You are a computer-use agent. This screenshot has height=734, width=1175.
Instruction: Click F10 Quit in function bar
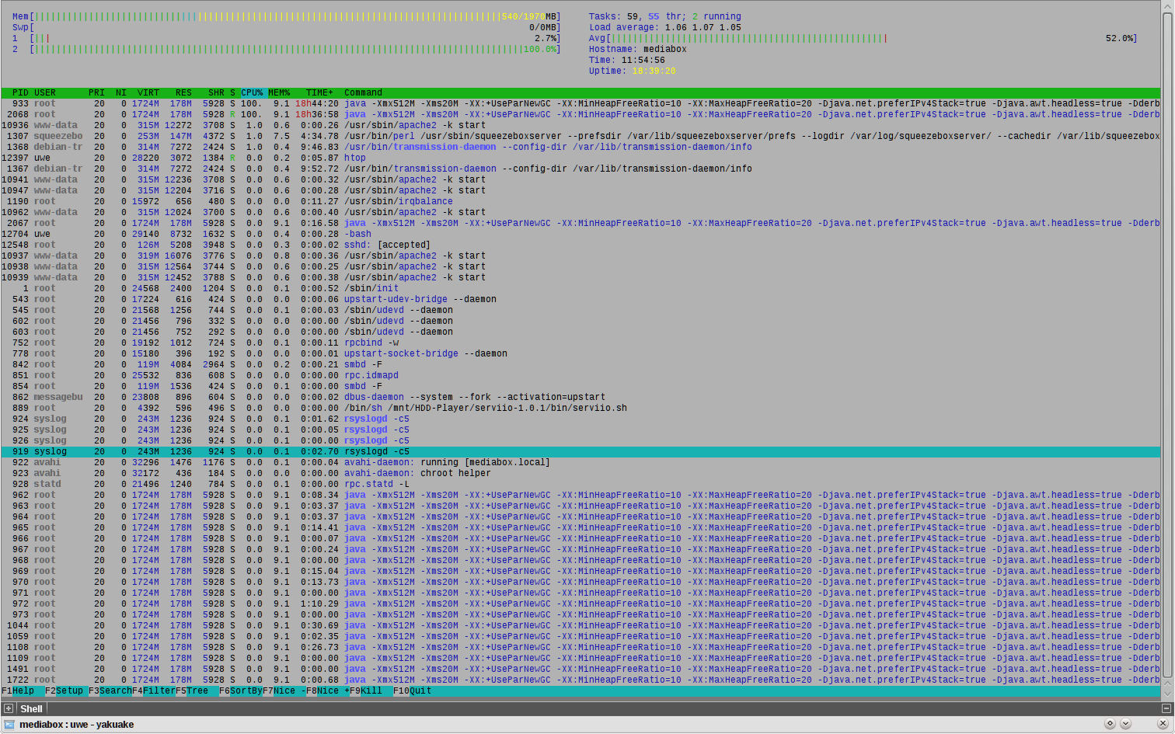coord(412,691)
